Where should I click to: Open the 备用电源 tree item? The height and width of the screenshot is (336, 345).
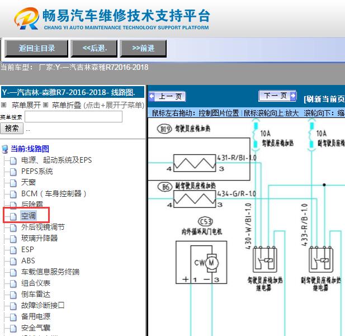(36, 316)
